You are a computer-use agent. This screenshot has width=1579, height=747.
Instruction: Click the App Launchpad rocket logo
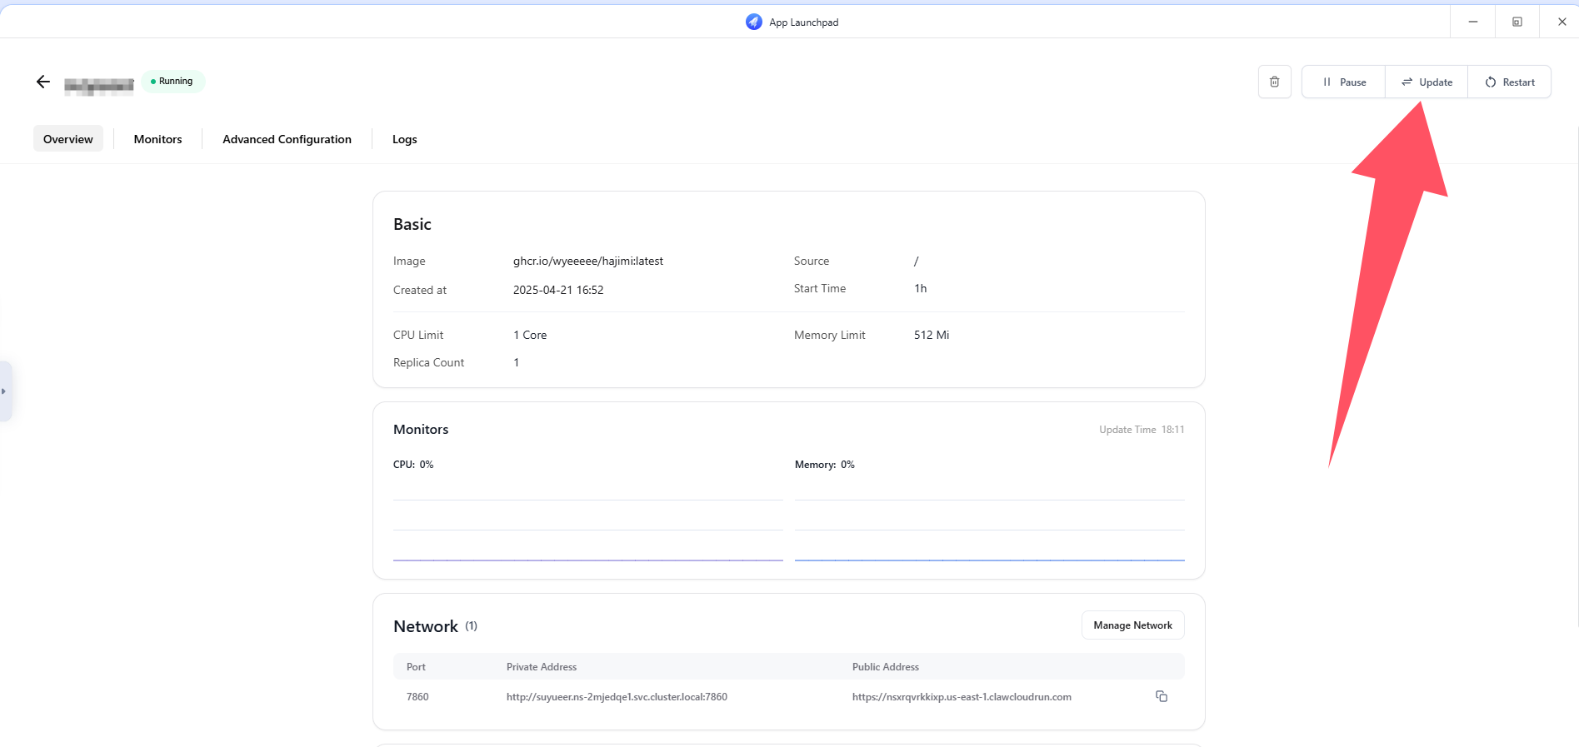[754, 22]
